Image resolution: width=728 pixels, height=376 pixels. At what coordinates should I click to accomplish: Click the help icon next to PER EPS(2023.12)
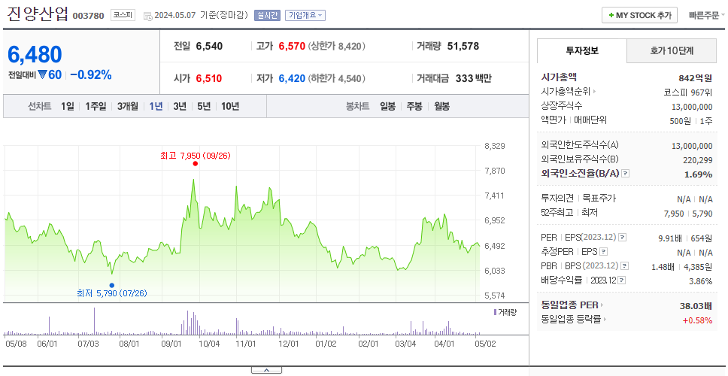(x=623, y=238)
